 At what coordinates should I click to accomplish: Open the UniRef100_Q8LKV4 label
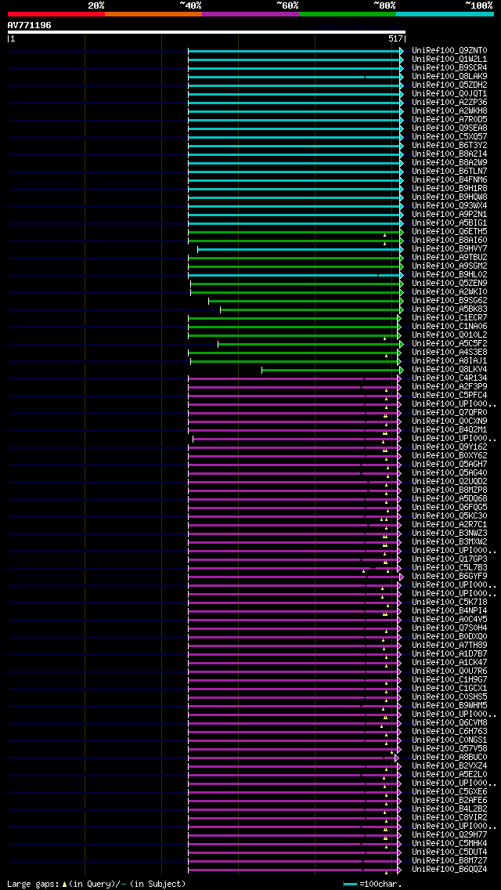[x=449, y=370]
